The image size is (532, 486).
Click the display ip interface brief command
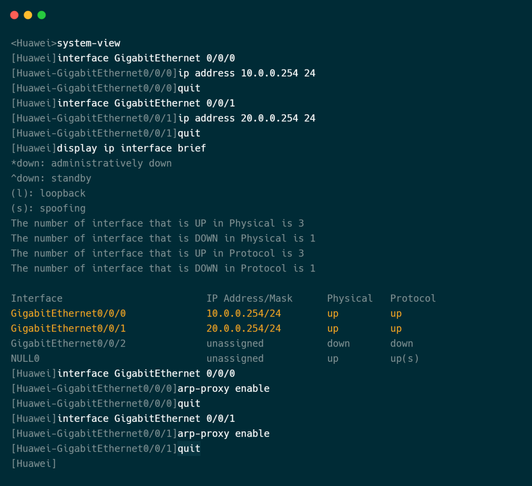(132, 148)
